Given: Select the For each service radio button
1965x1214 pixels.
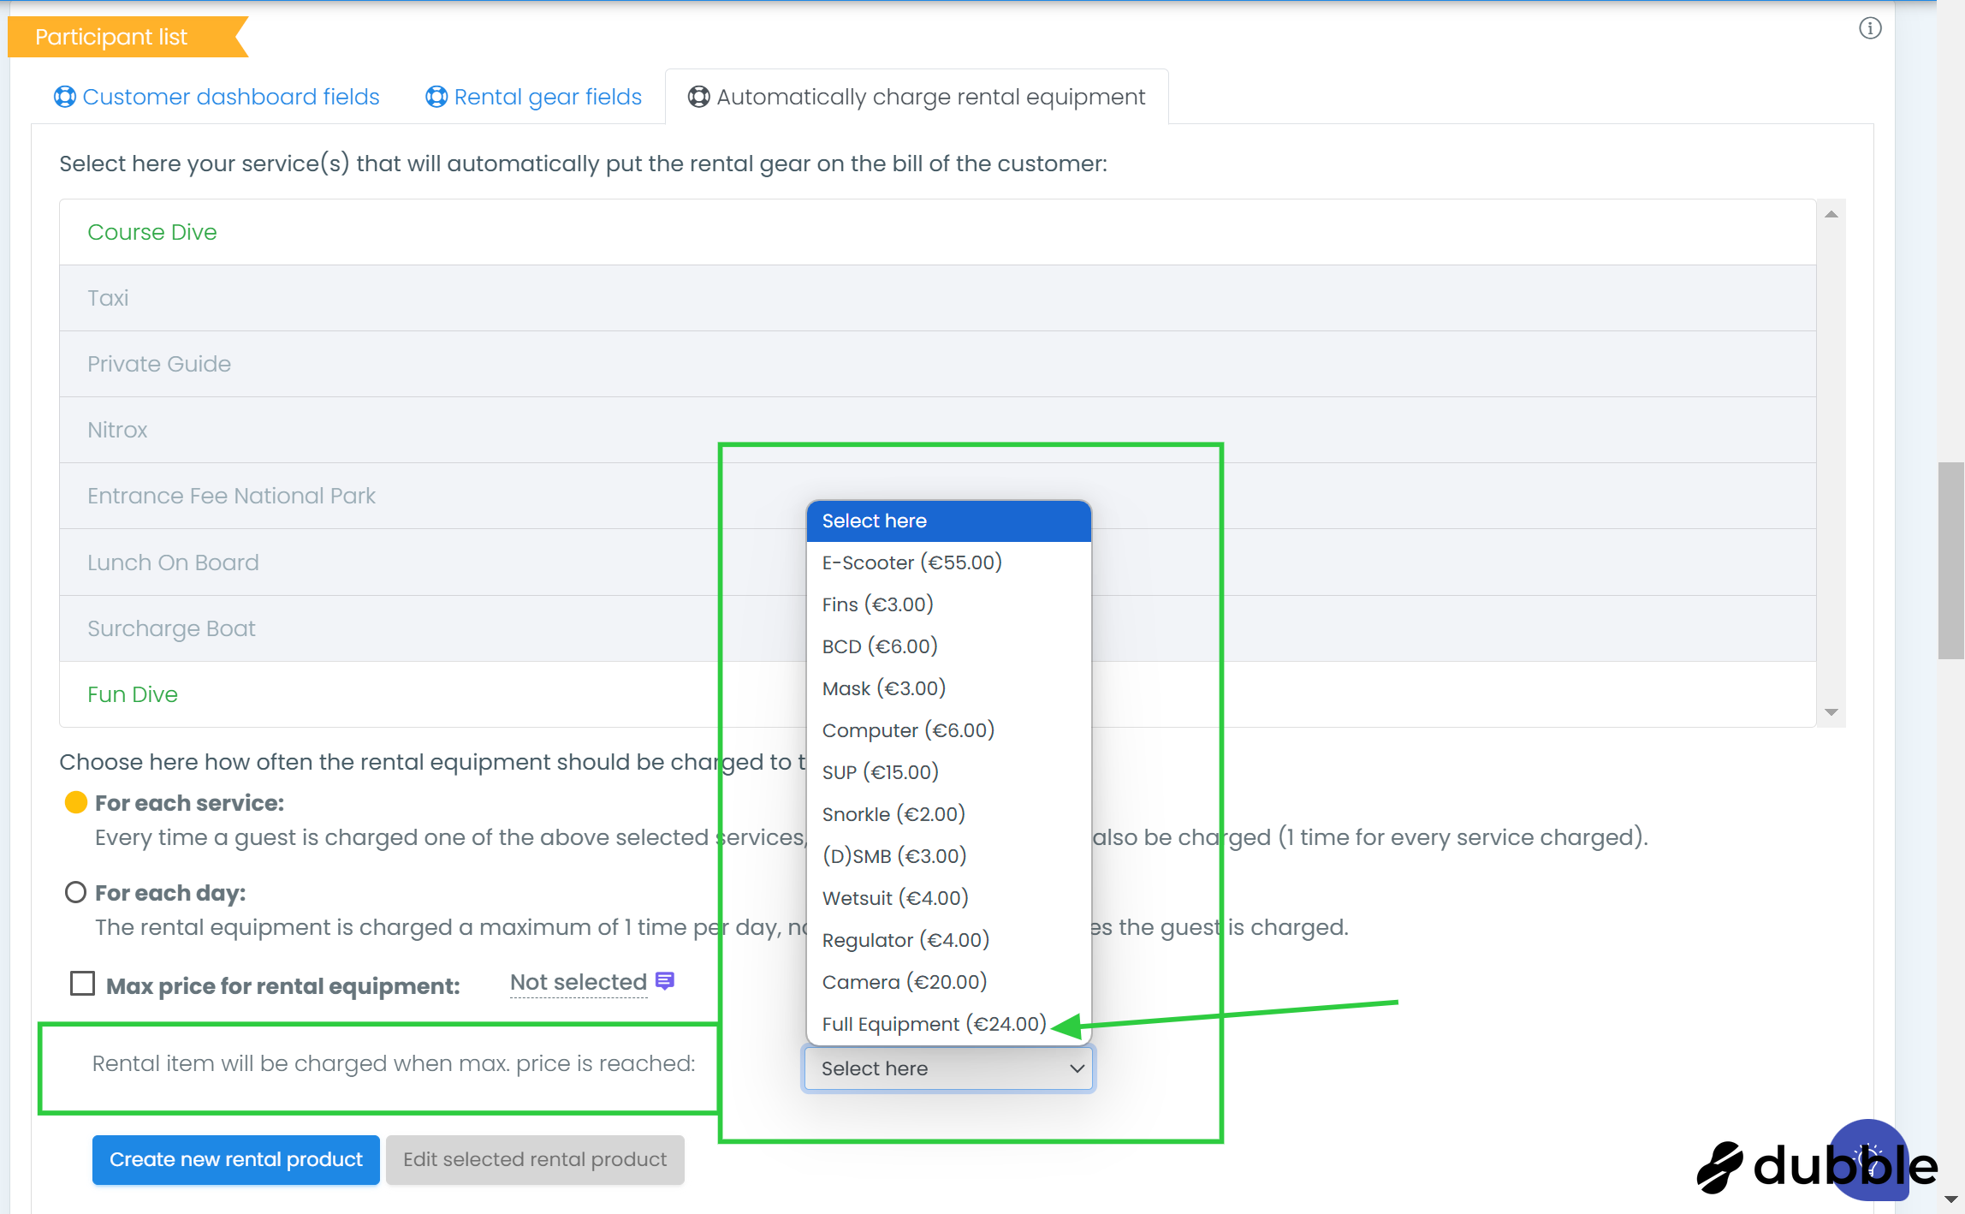Looking at the screenshot, I should pos(76,802).
